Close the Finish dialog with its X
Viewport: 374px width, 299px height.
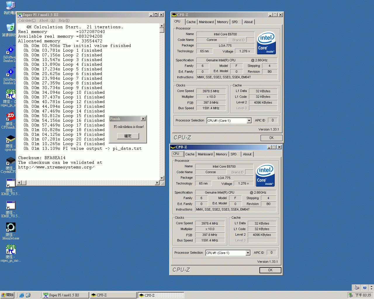143,119
